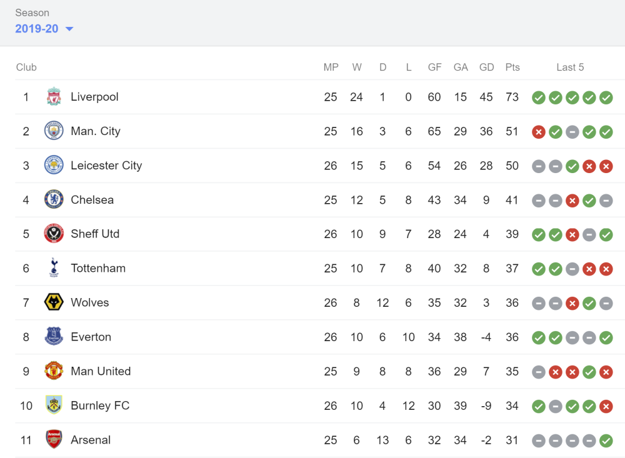Image resolution: width=625 pixels, height=458 pixels.
Task: Click the dropdown arrow beside 2019-20
Action: click(x=69, y=29)
